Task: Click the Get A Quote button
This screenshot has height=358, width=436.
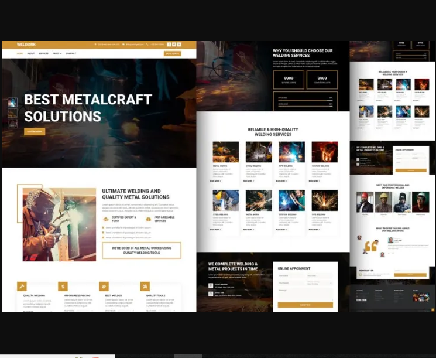Action: click(x=173, y=54)
